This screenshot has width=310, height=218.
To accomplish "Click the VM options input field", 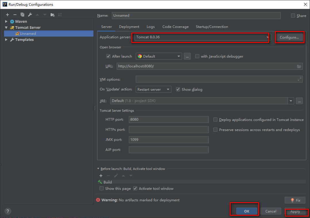I will (219, 79).
